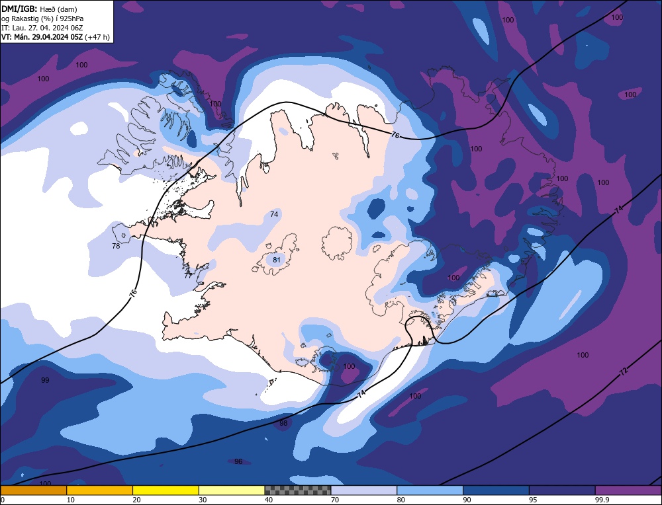
Task: Click the '72' contour line label
Action: 624,371
